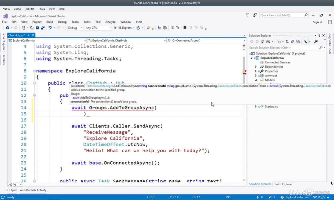
Task: Switch to the Team Explorer tab
Action: (283, 184)
